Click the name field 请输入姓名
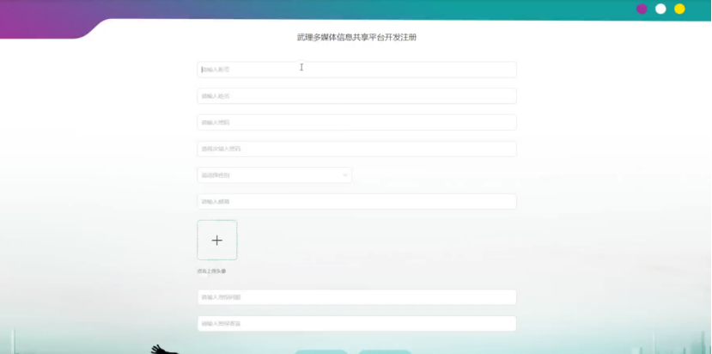The image size is (712, 354). click(356, 96)
